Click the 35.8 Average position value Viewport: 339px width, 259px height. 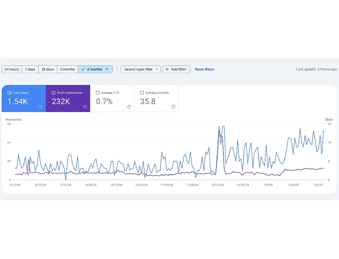coord(148,101)
